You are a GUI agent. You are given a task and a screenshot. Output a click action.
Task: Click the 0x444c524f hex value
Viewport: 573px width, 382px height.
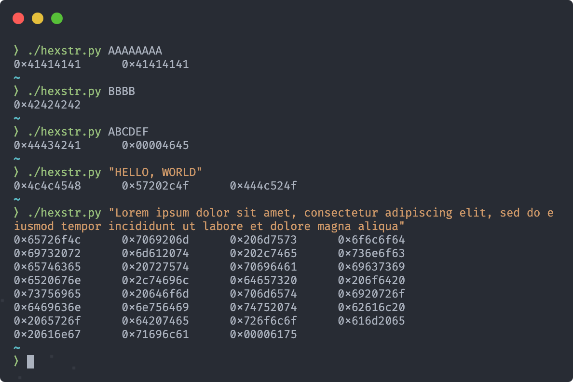pyautogui.click(x=263, y=186)
